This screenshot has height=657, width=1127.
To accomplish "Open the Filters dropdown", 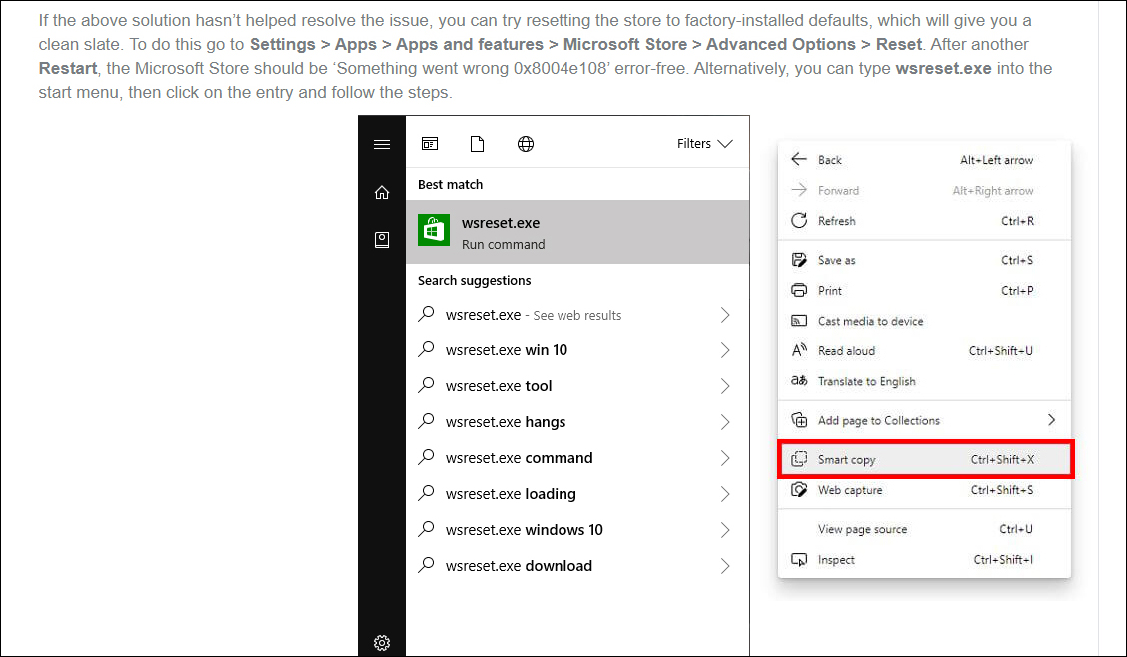I will click(705, 144).
